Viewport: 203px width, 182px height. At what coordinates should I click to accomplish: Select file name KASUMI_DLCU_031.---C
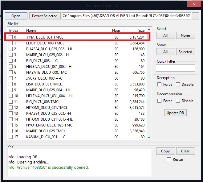pos(46,137)
